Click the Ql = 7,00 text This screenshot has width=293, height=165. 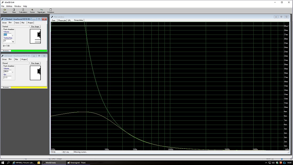pyautogui.click(x=6, y=46)
